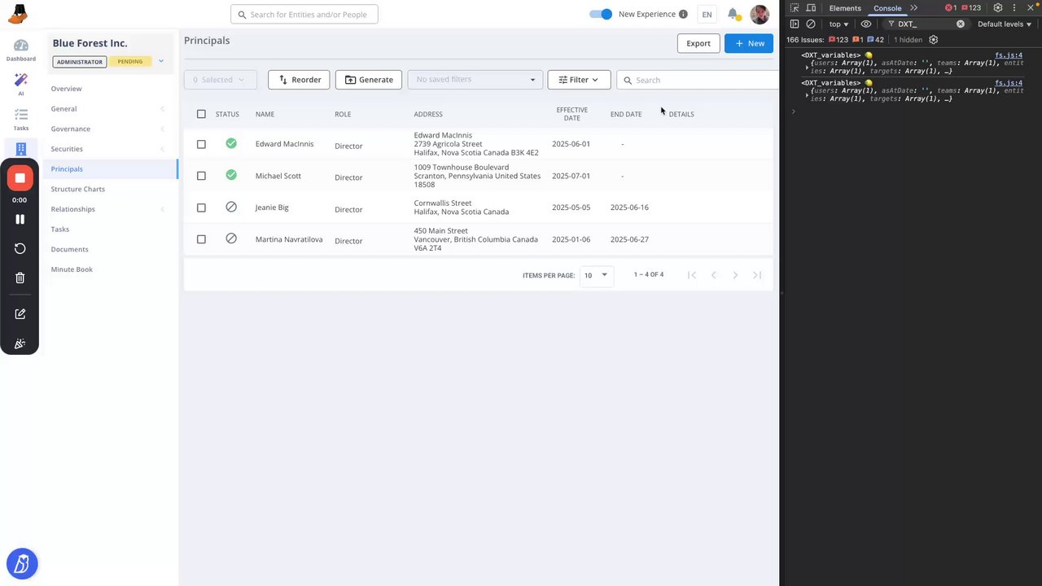
Task: Open DevTools settings gear
Action: (x=998, y=8)
